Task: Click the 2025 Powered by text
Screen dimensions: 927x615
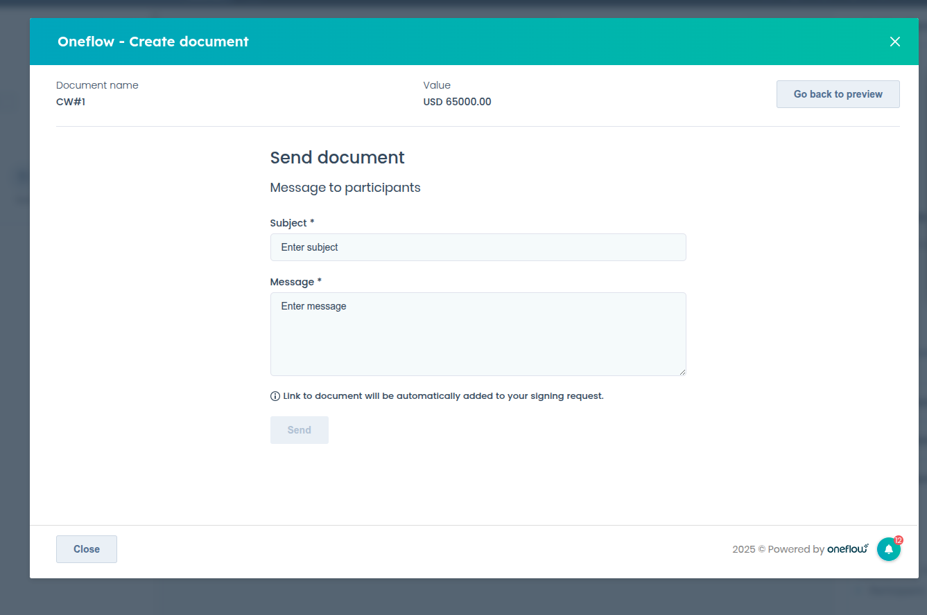Action: pos(778,549)
